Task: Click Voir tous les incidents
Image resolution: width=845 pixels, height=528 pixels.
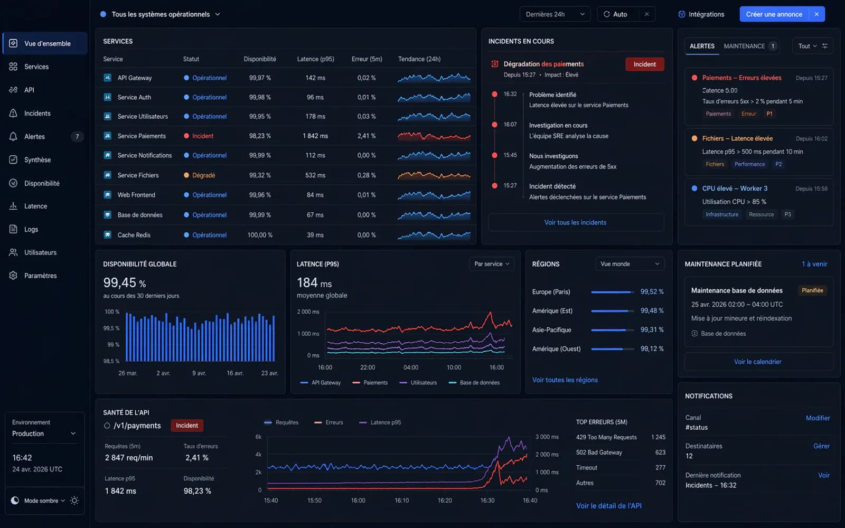Action: [576, 222]
